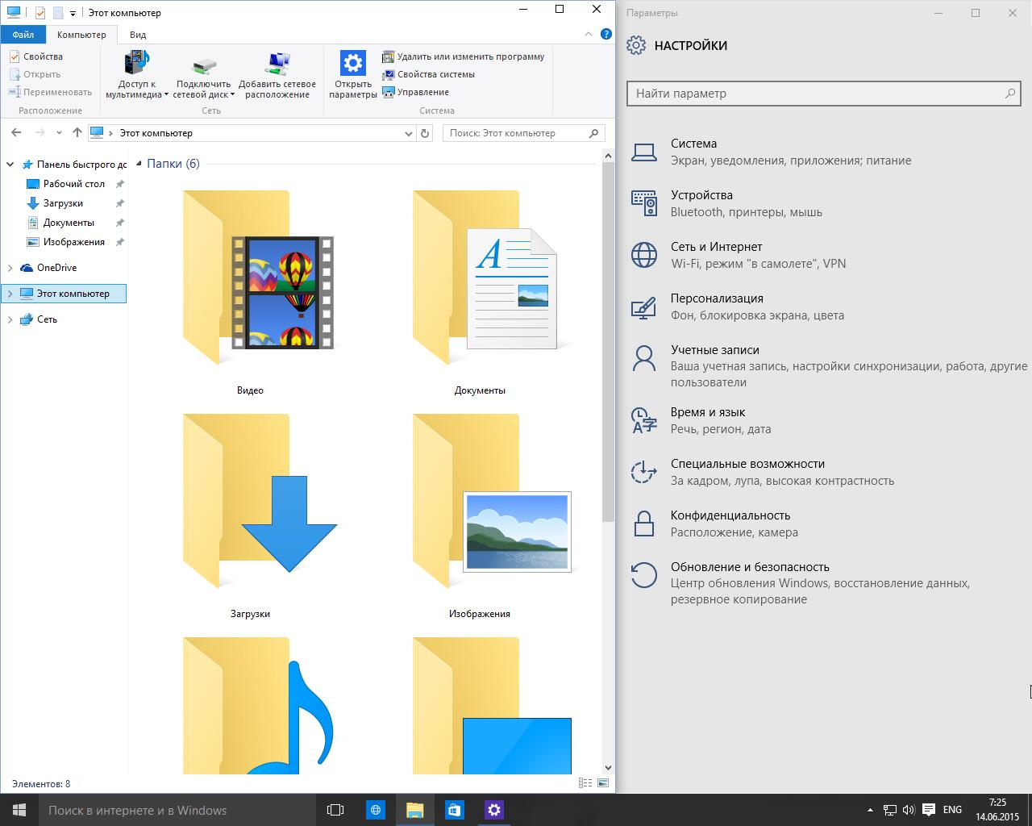
Task: Click Settings gear icon on taskbar
Action: (x=494, y=810)
